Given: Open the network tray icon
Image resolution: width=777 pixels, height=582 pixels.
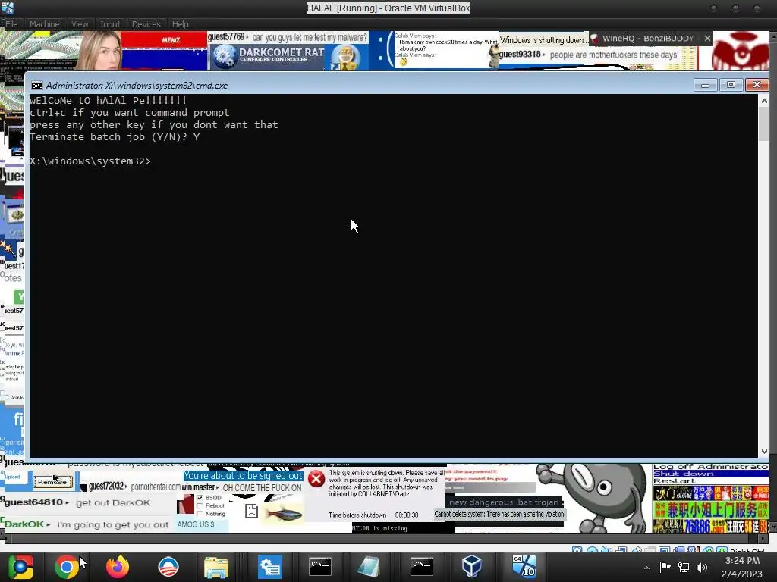Looking at the screenshot, I should click(x=684, y=567).
